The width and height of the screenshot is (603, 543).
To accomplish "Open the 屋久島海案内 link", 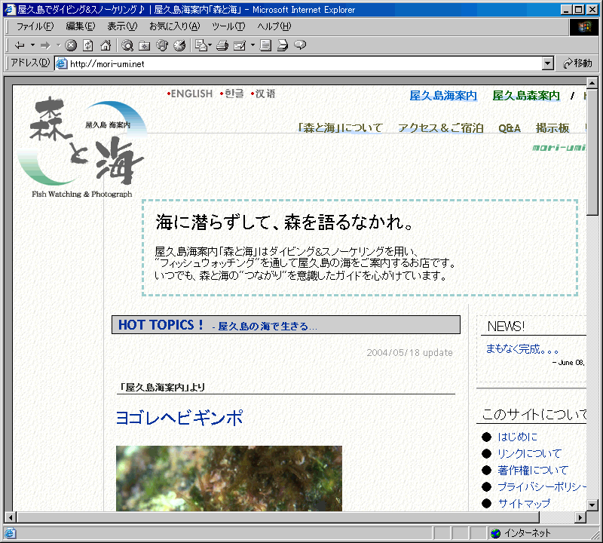I will [443, 96].
